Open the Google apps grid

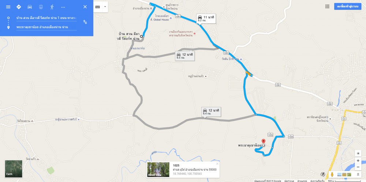[x=327, y=7]
